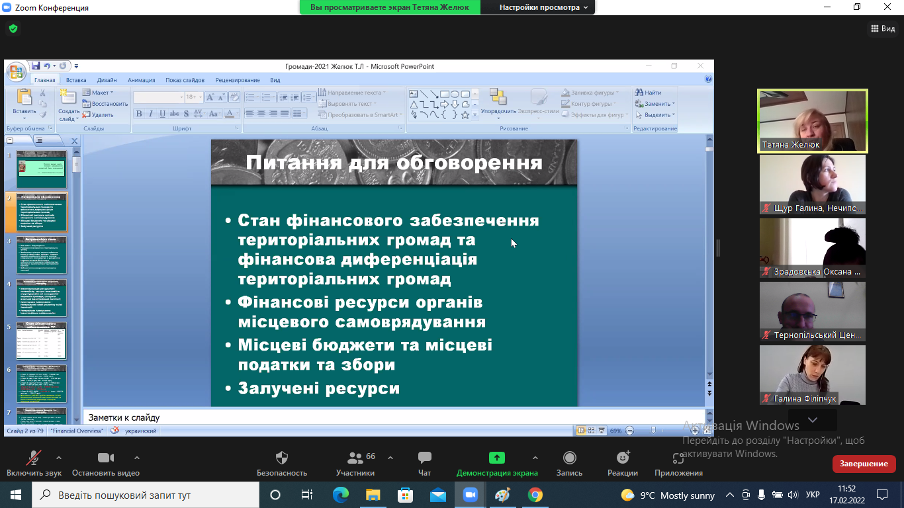Open Безопасность security in Zoom toolbar
This screenshot has width=904, height=508.
[x=282, y=464]
